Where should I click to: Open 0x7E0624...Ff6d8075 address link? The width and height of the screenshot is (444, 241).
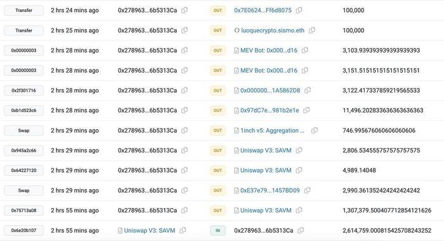pyautogui.click(x=263, y=10)
